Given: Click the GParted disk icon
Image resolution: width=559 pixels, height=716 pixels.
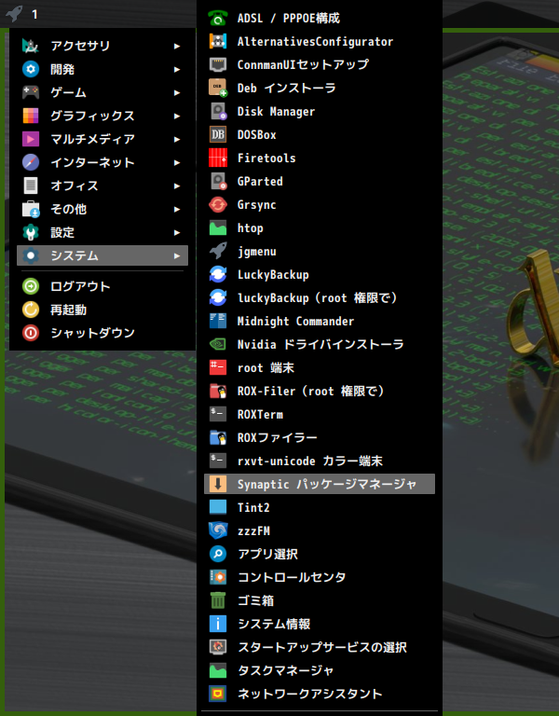Looking at the screenshot, I should click(218, 181).
